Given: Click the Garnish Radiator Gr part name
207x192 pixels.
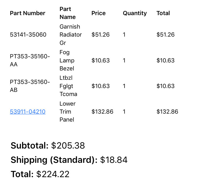Looking at the screenshot, I should 71,35.
